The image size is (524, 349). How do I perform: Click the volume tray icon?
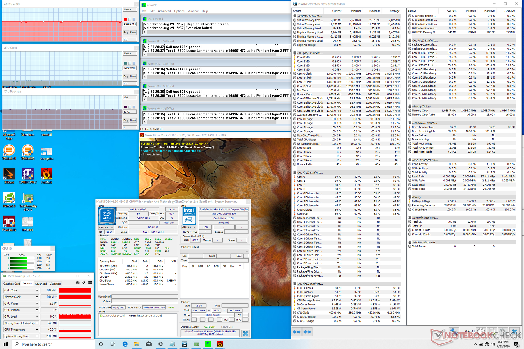(493, 344)
